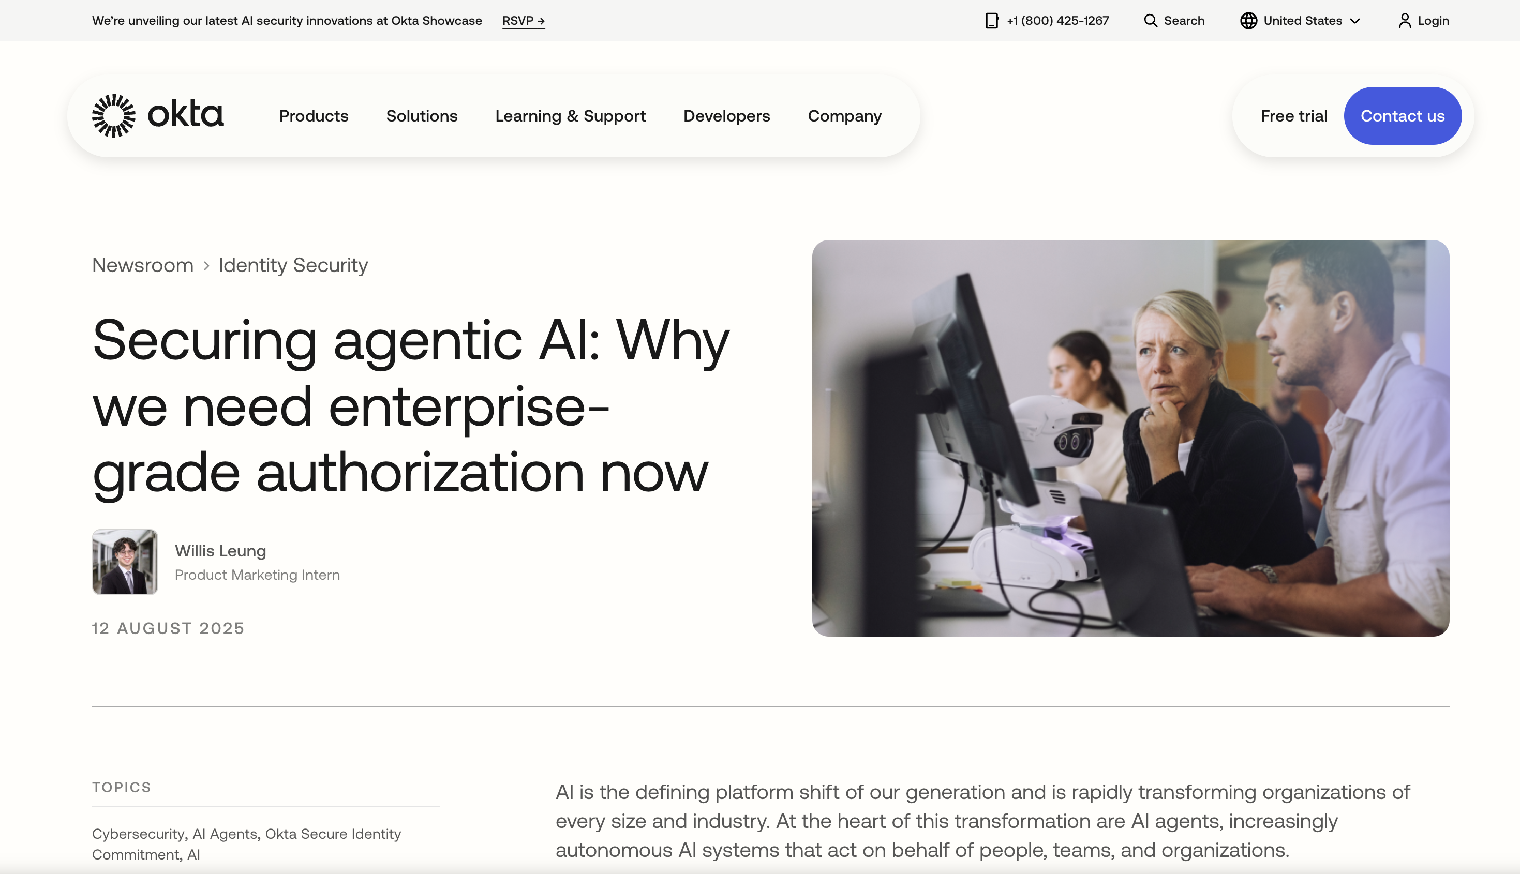The height and width of the screenshot is (874, 1520).
Task: Open the Developers menu
Action: pyautogui.click(x=726, y=116)
